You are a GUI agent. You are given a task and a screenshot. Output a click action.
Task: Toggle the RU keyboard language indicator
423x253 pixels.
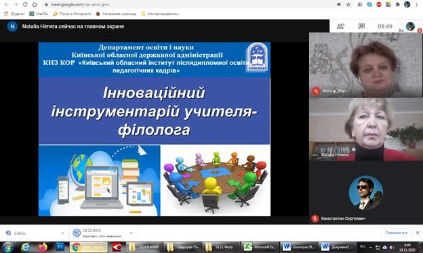click(x=362, y=246)
